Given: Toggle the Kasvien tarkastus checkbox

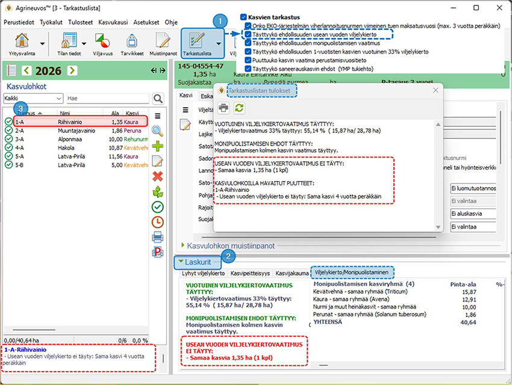Looking at the screenshot, I should [243, 17].
